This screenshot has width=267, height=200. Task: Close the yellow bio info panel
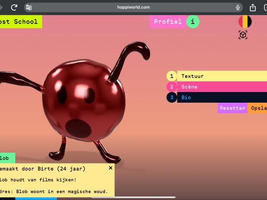(x=111, y=168)
